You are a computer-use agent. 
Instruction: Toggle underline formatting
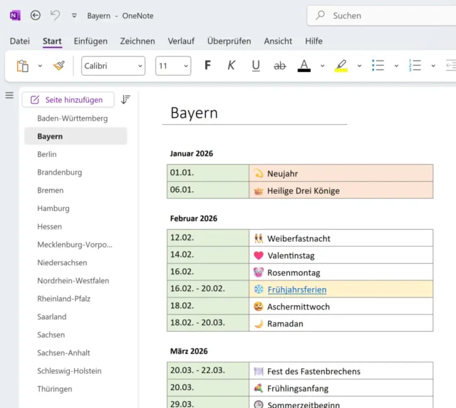click(x=256, y=66)
